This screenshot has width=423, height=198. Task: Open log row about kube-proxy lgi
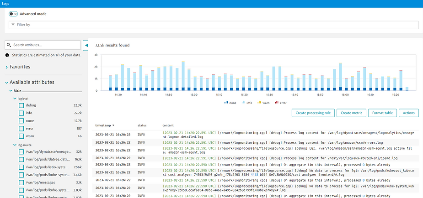[x=255, y=188]
